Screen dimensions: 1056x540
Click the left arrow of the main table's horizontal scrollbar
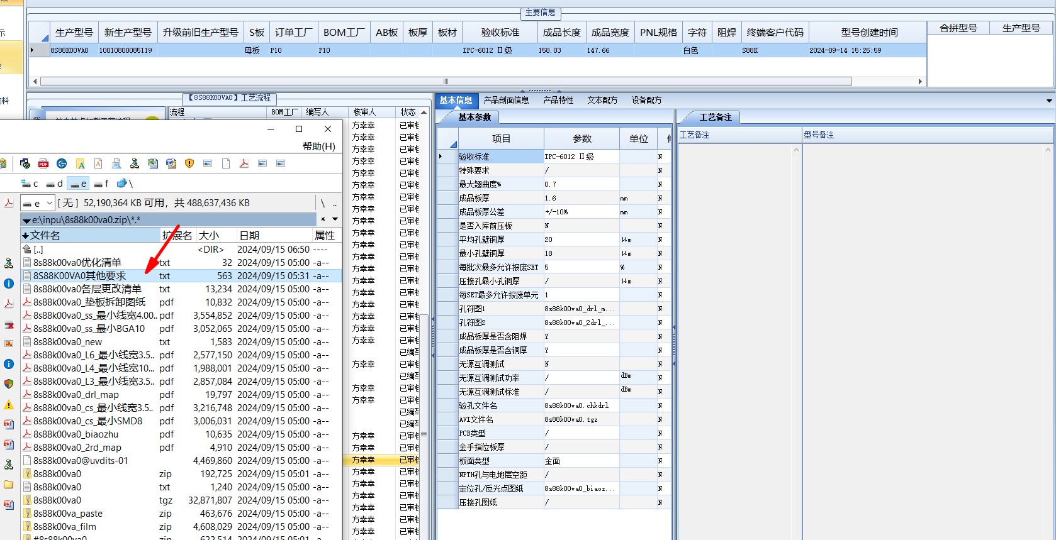[35, 81]
